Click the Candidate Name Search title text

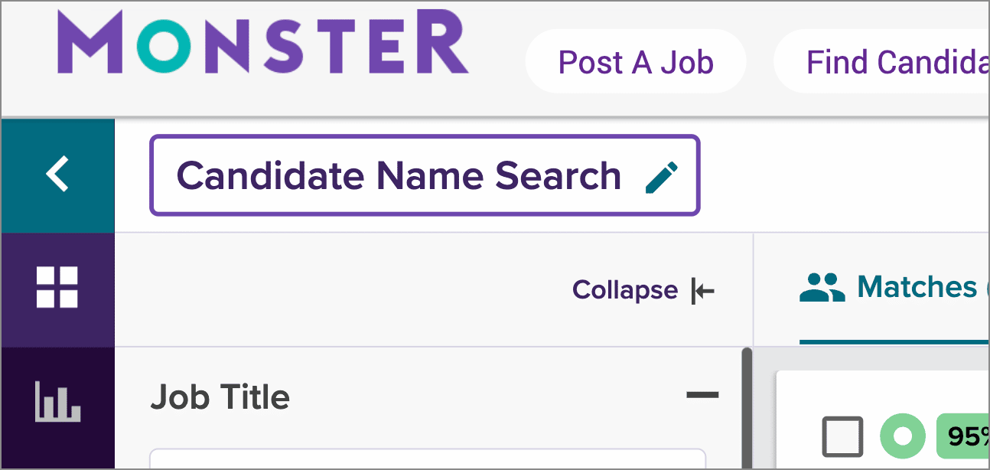point(399,175)
